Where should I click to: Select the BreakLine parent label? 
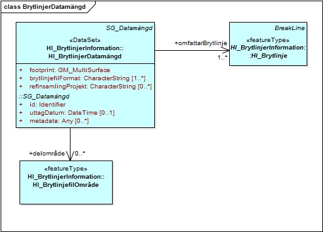click(x=290, y=28)
